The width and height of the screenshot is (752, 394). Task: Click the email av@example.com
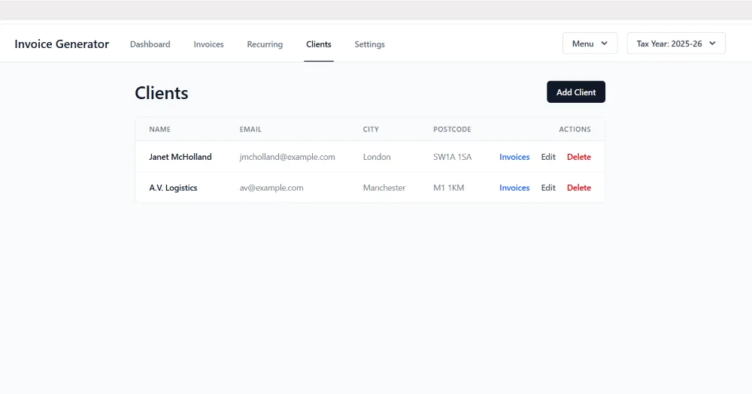pos(271,188)
